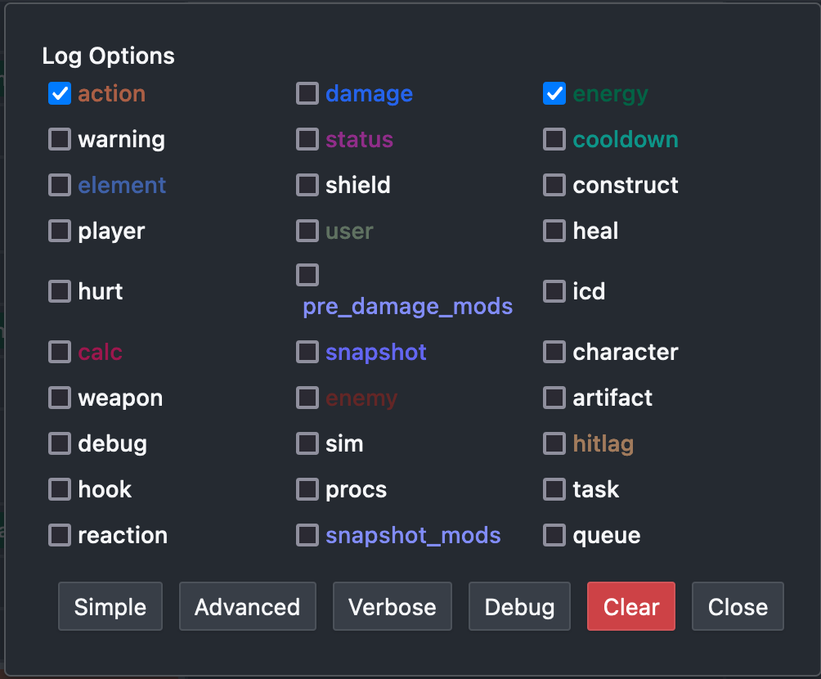Enable the heal log option

point(554,231)
